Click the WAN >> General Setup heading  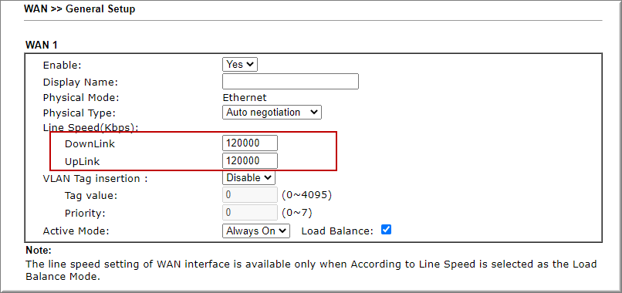[79, 8]
